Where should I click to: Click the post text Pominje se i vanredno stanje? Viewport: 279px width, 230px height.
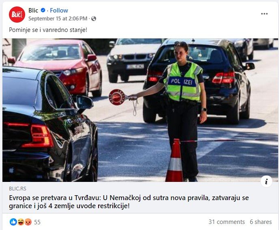(x=48, y=30)
